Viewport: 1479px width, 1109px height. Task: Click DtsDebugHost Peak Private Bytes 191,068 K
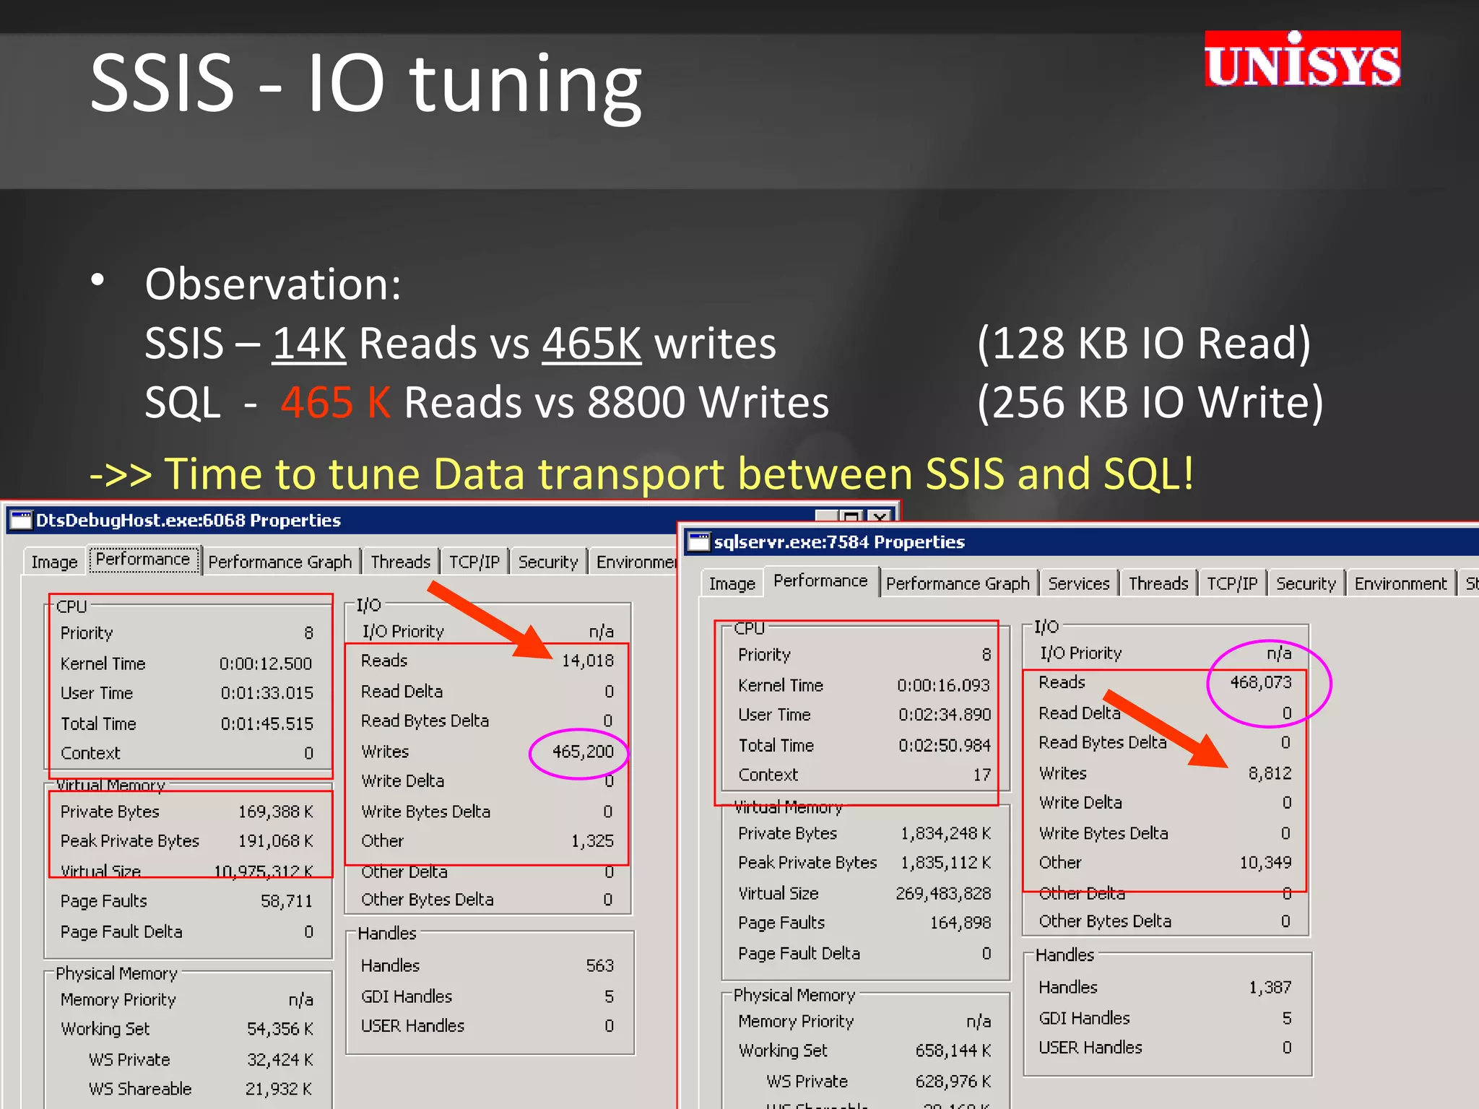click(x=276, y=841)
